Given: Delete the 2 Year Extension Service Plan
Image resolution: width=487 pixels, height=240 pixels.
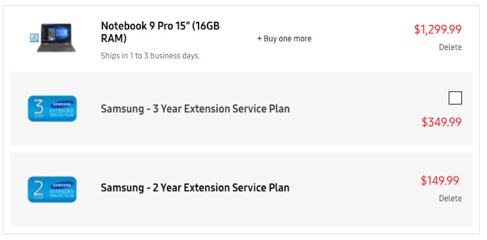Looking at the screenshot, I should (450, 198).
